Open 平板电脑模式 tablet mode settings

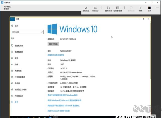coord(18,77)
